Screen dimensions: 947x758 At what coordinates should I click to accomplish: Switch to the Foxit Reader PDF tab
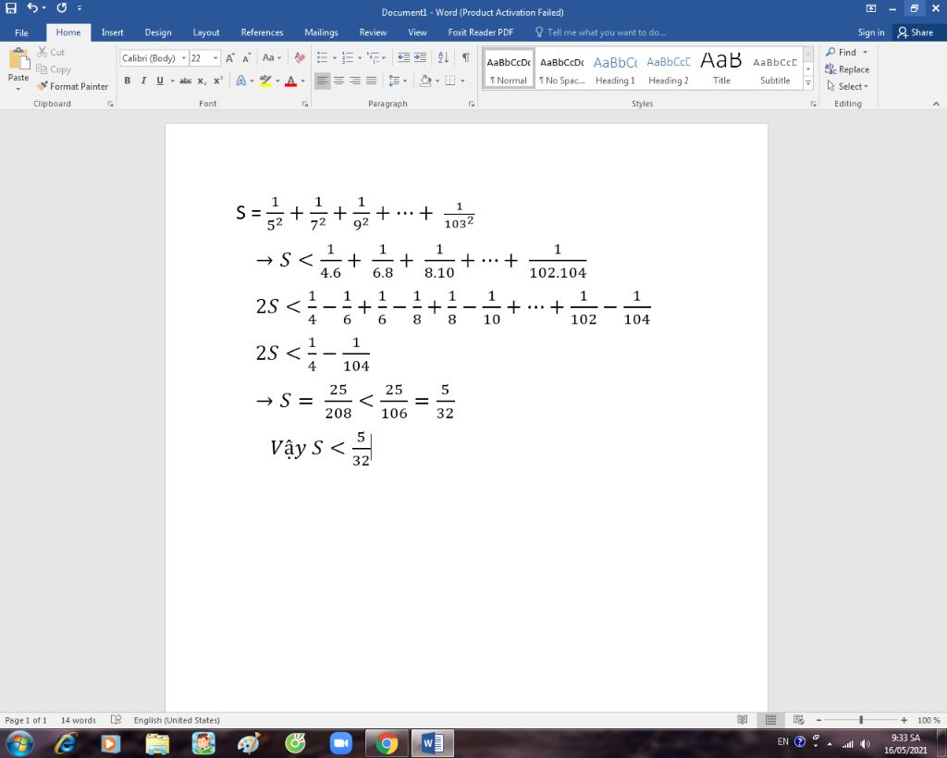coord(481,32)
